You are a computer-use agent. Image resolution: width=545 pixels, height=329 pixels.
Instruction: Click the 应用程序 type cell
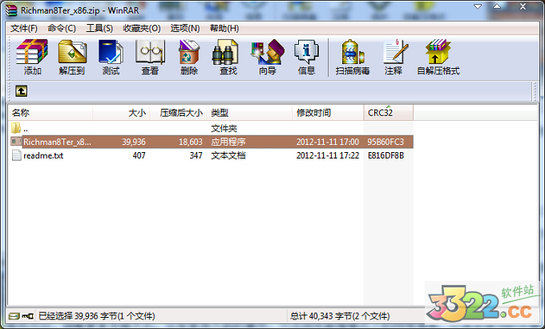228,142
